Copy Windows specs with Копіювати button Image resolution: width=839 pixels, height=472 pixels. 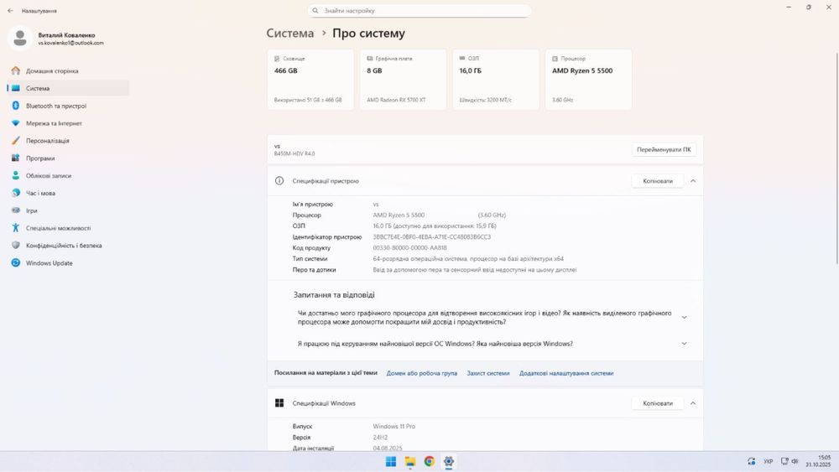click(658, 403)
